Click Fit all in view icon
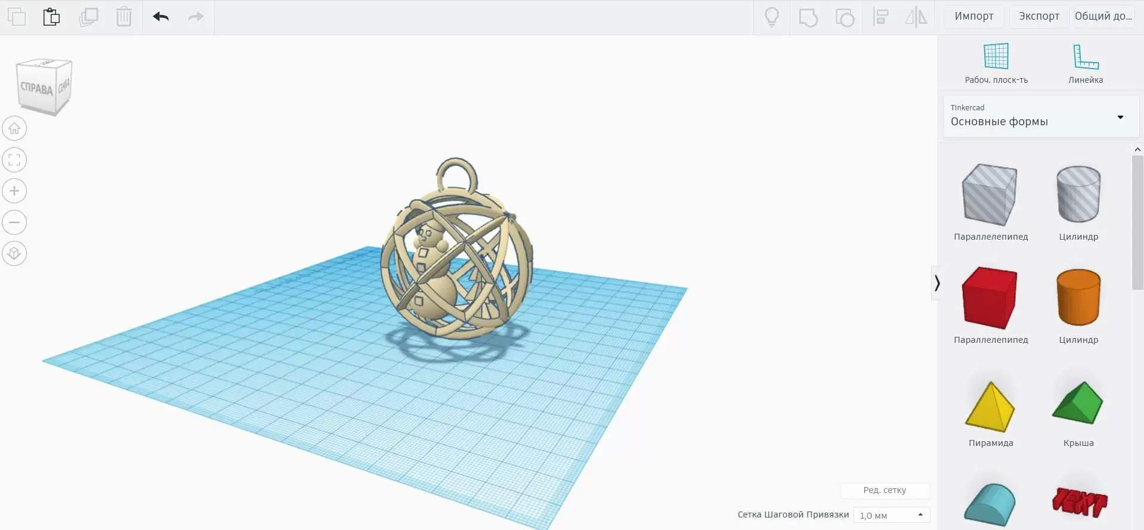1144x530 pixels. (14, 160)
